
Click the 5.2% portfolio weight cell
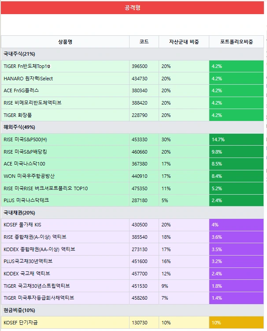point(237,188)
